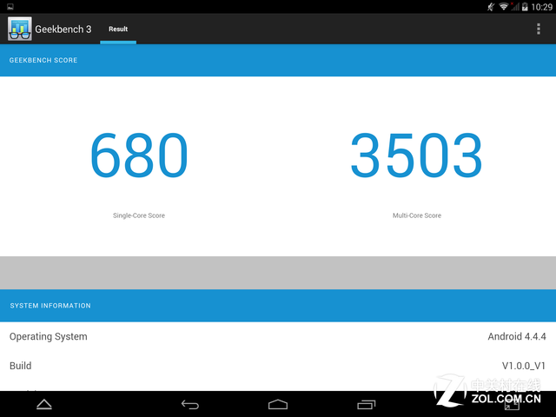Tap the single-core score 680
Image resolution: width=556 pixels, height=417 pixels.
[139, 155]
